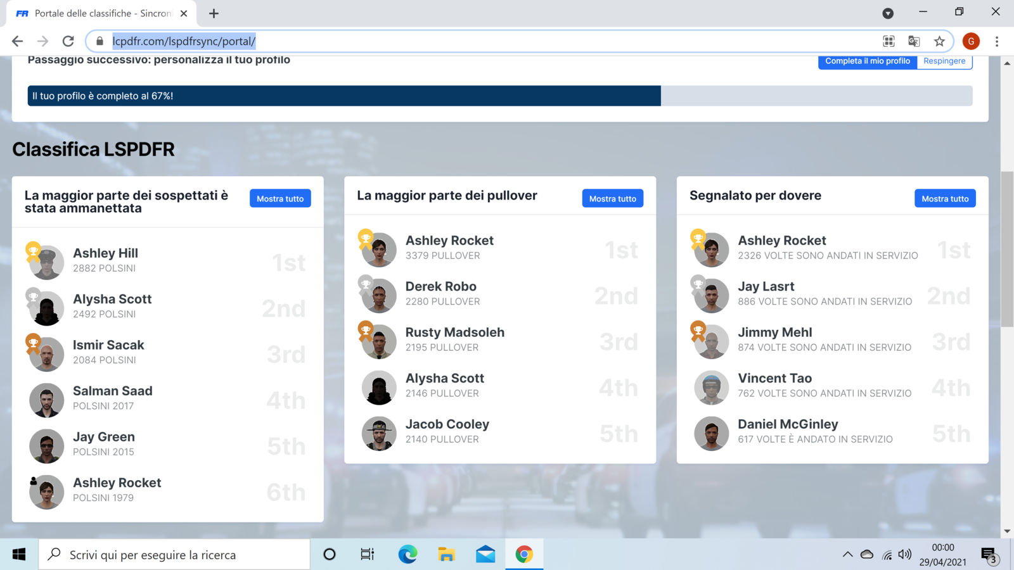
Task: Open File Explorer from the taskbar
Action: (x=446, y=555)
